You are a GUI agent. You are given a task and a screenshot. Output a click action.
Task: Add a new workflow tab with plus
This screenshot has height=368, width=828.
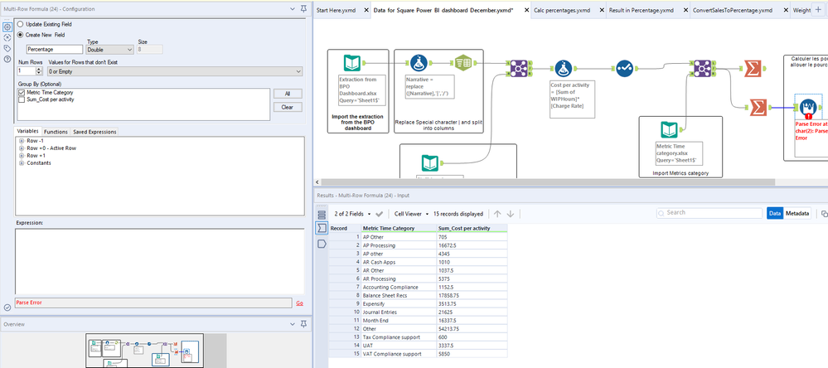tap(818, 10)
